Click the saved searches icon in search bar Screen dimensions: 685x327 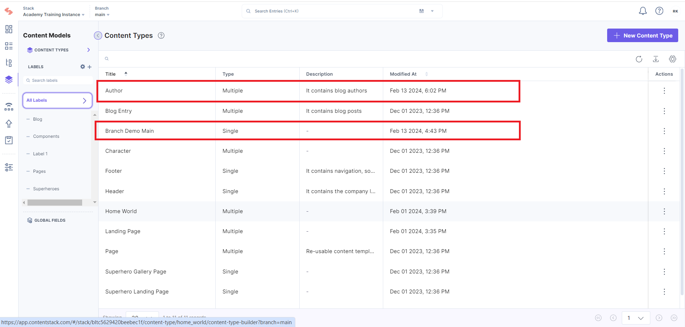421,11
